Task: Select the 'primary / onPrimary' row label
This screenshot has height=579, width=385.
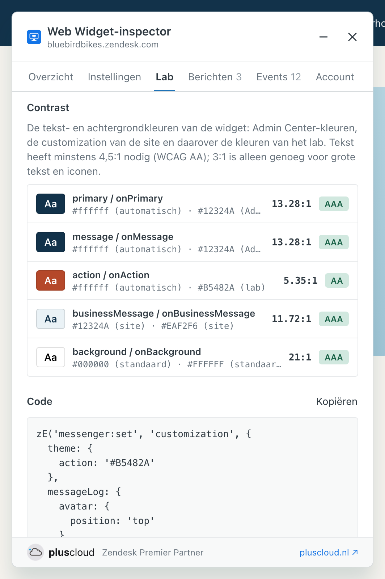Action: (118, 198)
